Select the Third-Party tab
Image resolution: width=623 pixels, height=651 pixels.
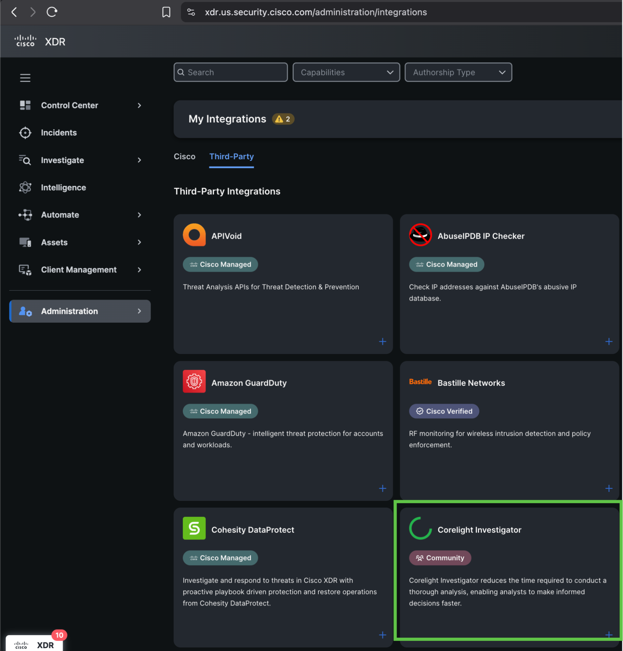click(x=231, y=156)
